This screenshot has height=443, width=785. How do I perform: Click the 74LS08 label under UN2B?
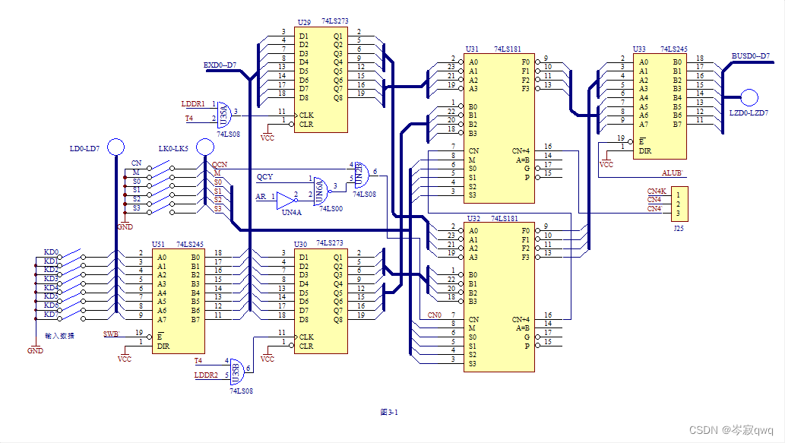(x=365, y=195)
